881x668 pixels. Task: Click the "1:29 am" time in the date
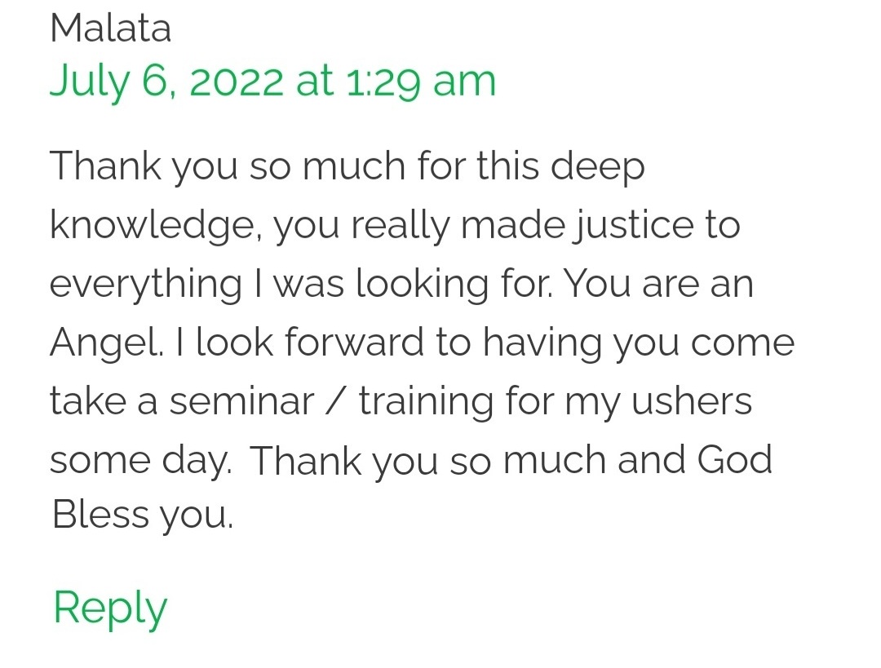[x=421, y=82]
